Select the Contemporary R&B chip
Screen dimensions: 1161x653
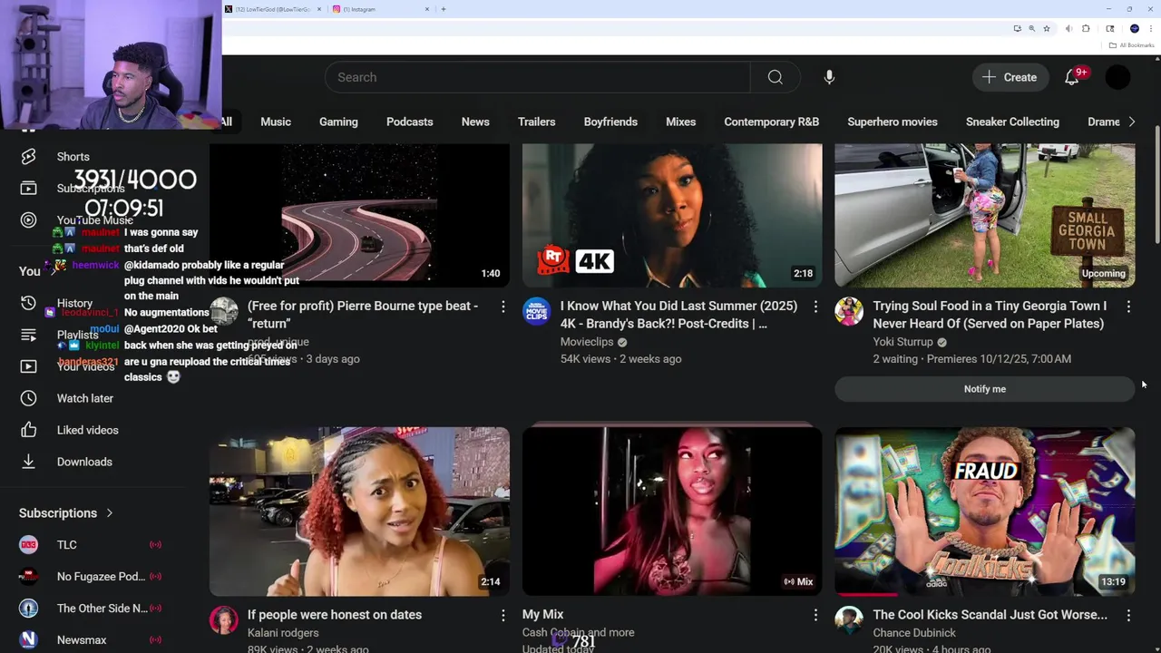[x=771, y=122]
